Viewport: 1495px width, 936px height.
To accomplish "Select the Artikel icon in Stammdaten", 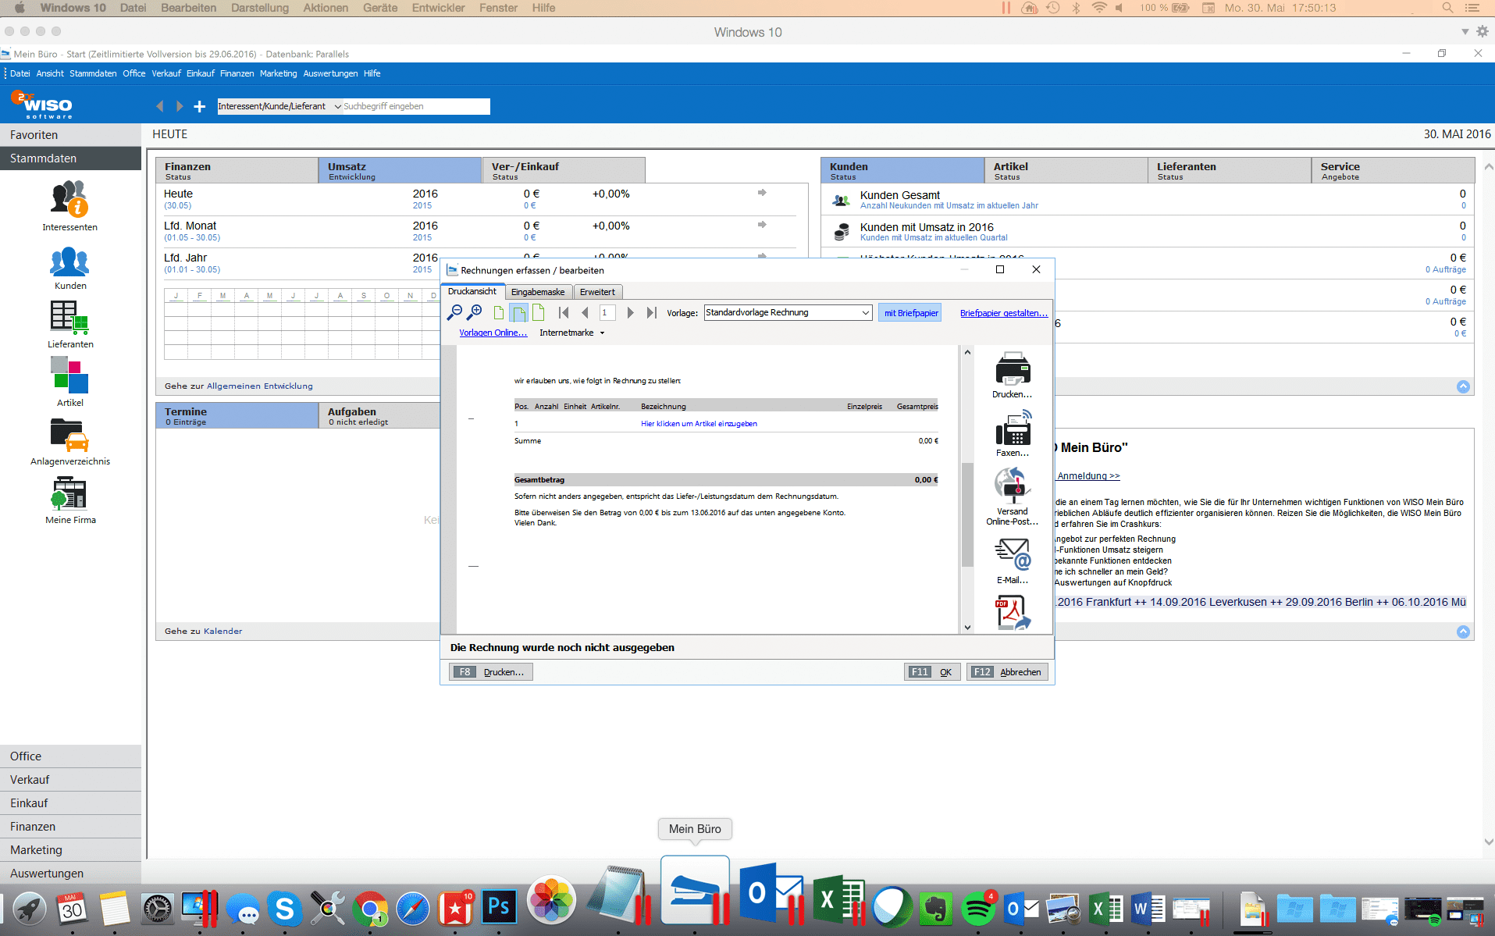I will pos(69,380).
